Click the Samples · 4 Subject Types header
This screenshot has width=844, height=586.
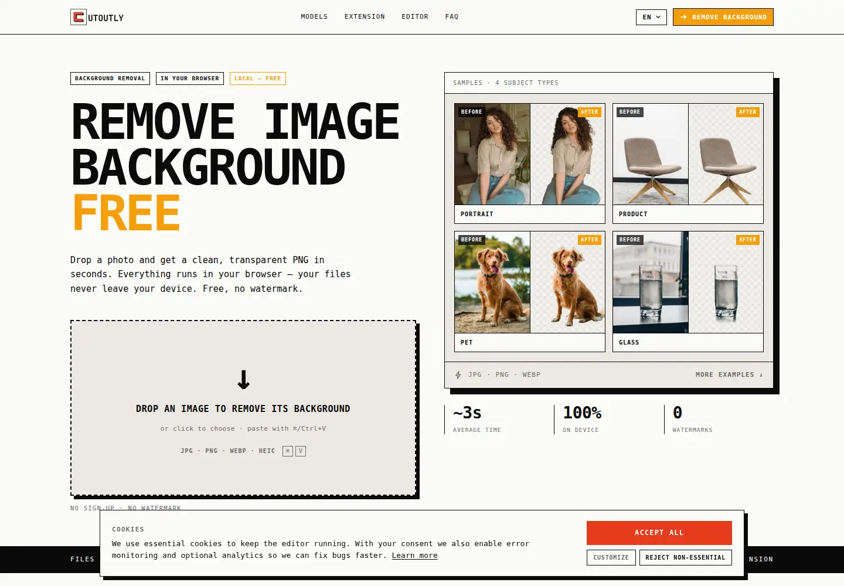tap(506, 83)
